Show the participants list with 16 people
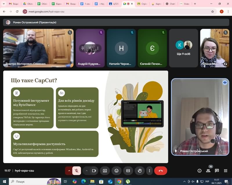This screenshot has height=185, width=232. coord(208,171)
